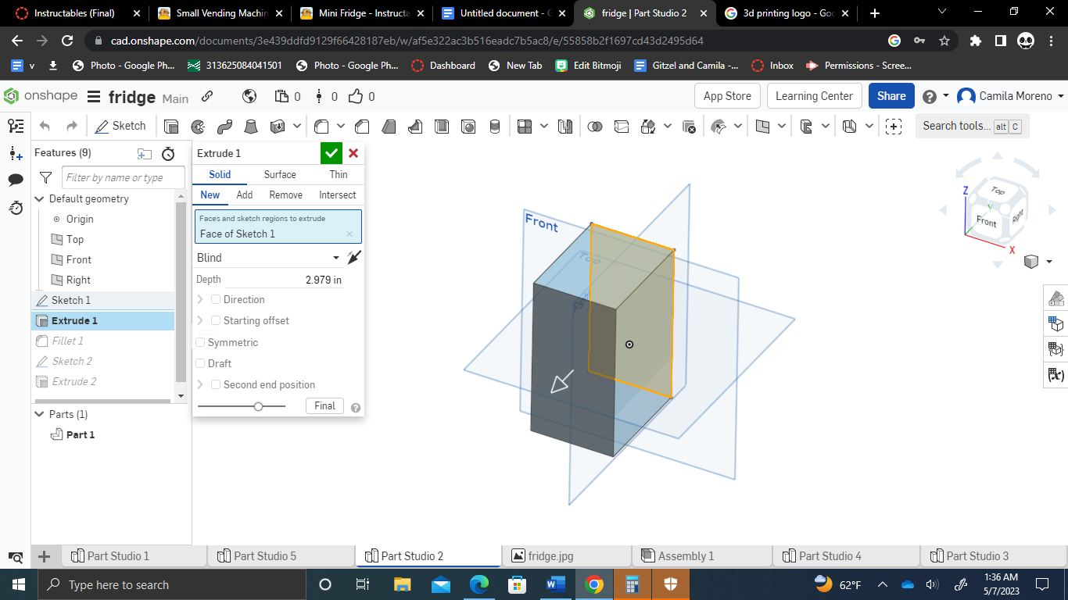Confirm Extrude 1 with the green checkmark

[x=332, y=153]
